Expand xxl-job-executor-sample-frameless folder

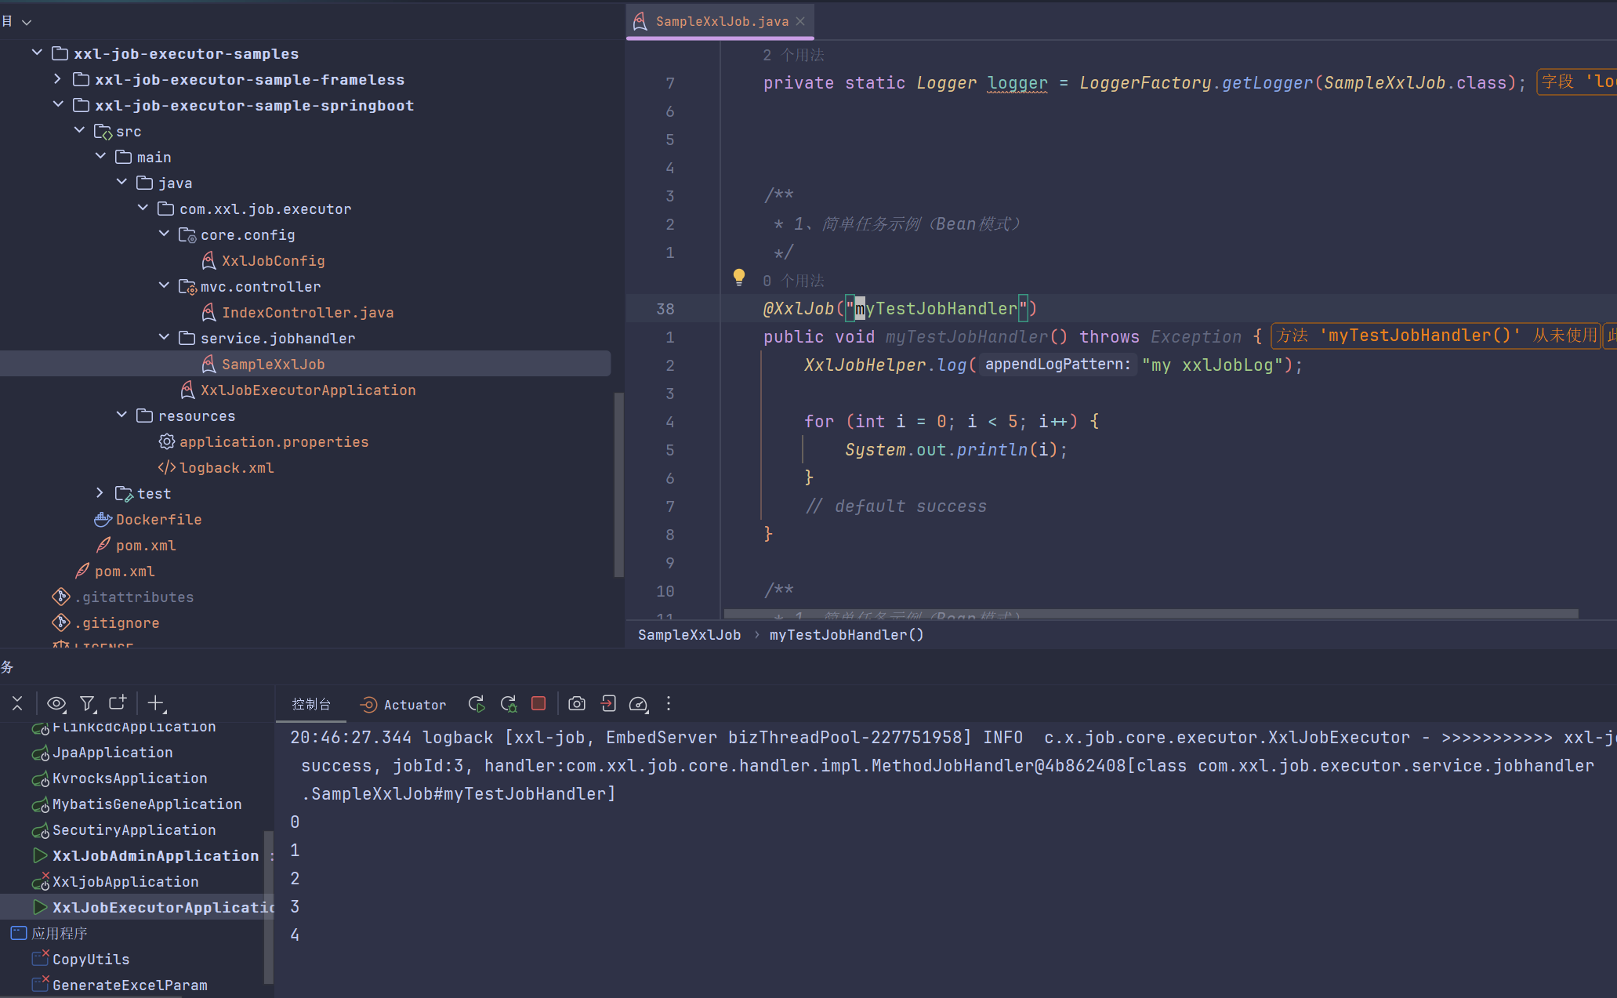coord(57,78)
